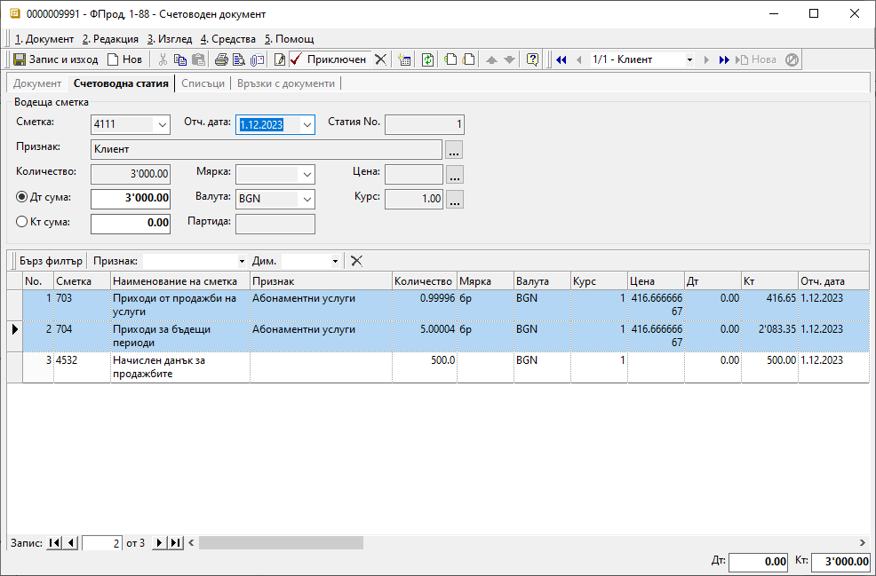The width and height of the screenshot is (876, 576).
Task: Open the Отч. дата date dropdown
Action: pos(307,125)
